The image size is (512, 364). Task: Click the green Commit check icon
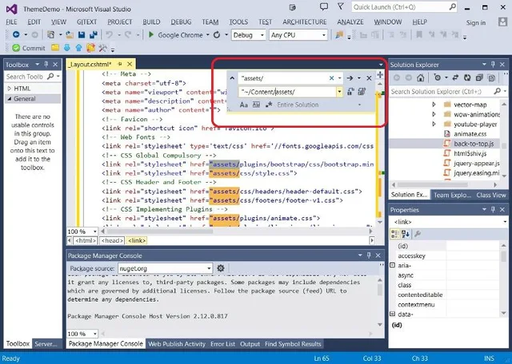[16, 48]
